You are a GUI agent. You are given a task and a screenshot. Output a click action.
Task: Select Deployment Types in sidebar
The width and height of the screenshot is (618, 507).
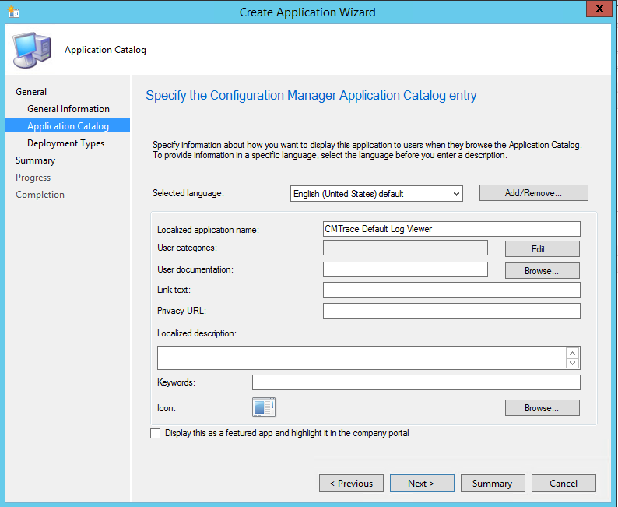pos(65,143)
